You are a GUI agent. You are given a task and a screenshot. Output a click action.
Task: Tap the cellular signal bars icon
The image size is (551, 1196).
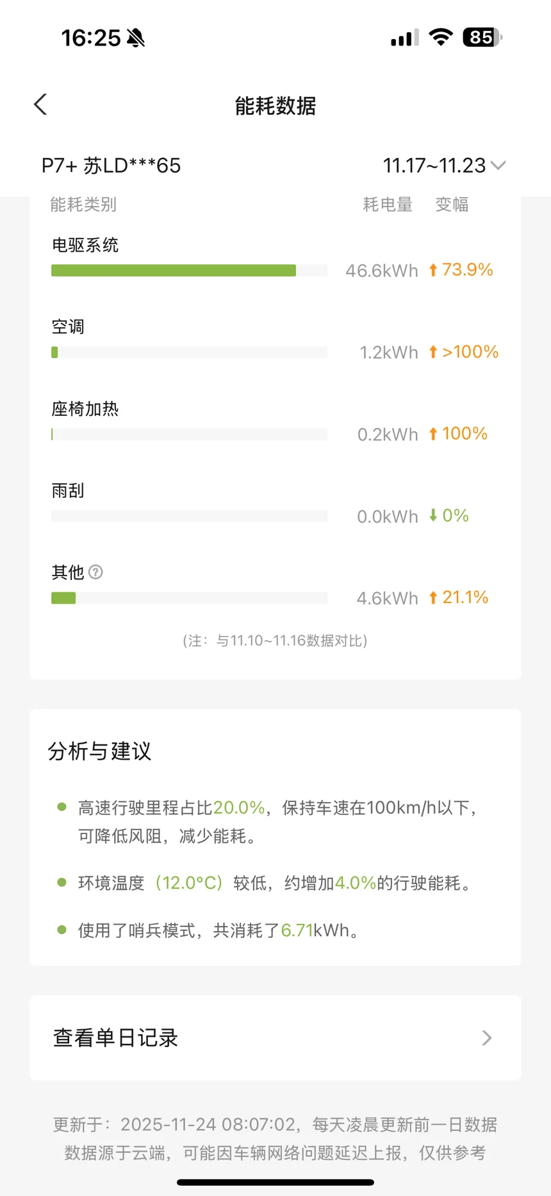[404, 38]
